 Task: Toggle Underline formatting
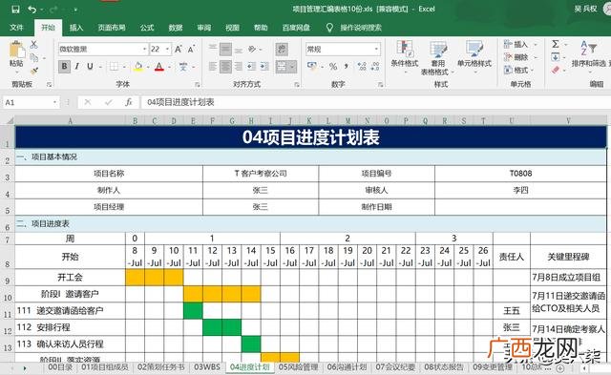[x=90, y=67]
